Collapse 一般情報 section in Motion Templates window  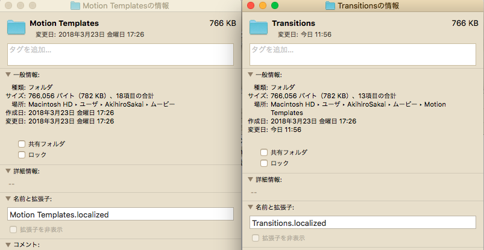tap(8, 75)
